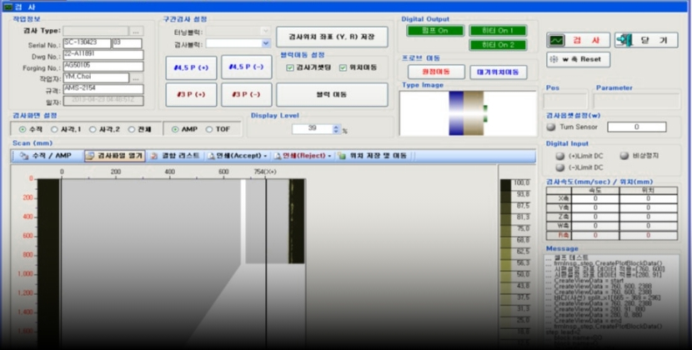Click the (-)Limit DC indicator lamp

click(x=559, y=167)
